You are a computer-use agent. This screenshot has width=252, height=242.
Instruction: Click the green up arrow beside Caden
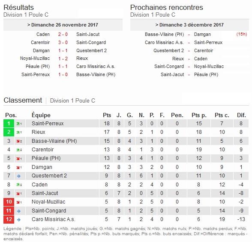click(x=18, y=185)
